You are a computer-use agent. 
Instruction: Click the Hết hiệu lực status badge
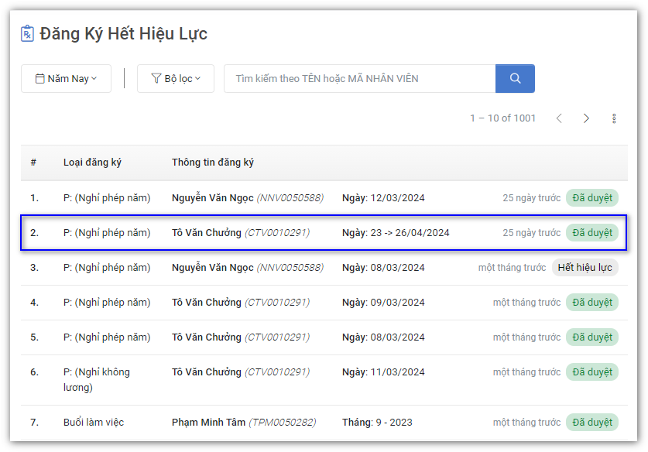tap(585, 268)
